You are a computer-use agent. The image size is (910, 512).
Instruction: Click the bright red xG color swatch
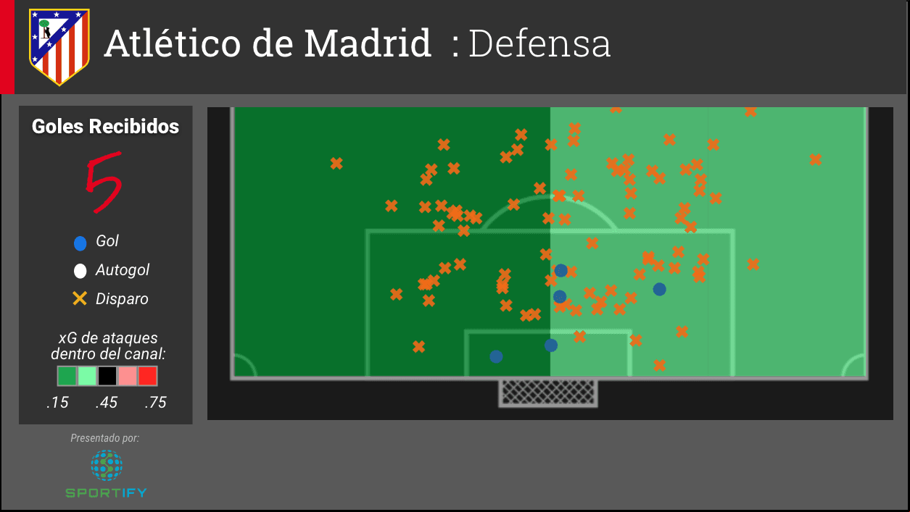[148, 376]
